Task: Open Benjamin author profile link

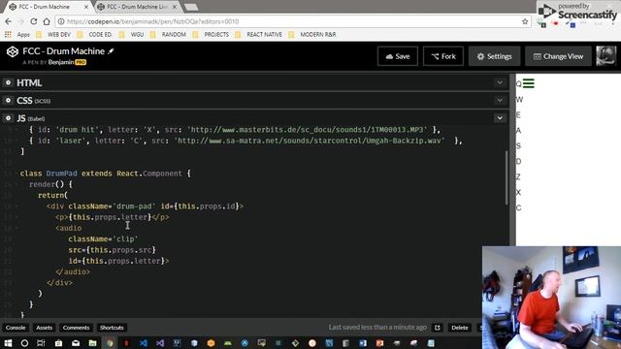Action: (61, 62)
